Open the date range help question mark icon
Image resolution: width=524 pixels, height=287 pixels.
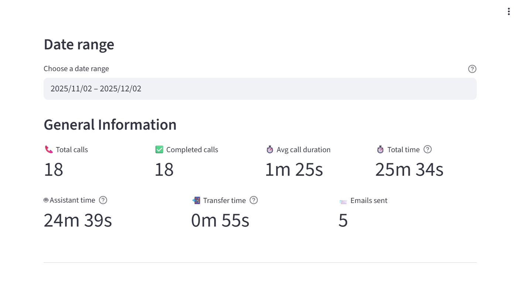pyautogui.click(x=472, y=69)
